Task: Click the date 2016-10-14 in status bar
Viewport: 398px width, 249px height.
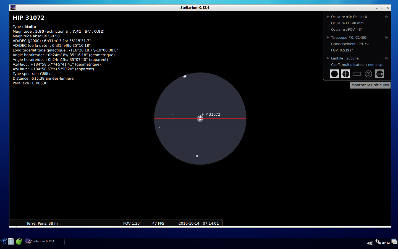Action: pos(189,223)
